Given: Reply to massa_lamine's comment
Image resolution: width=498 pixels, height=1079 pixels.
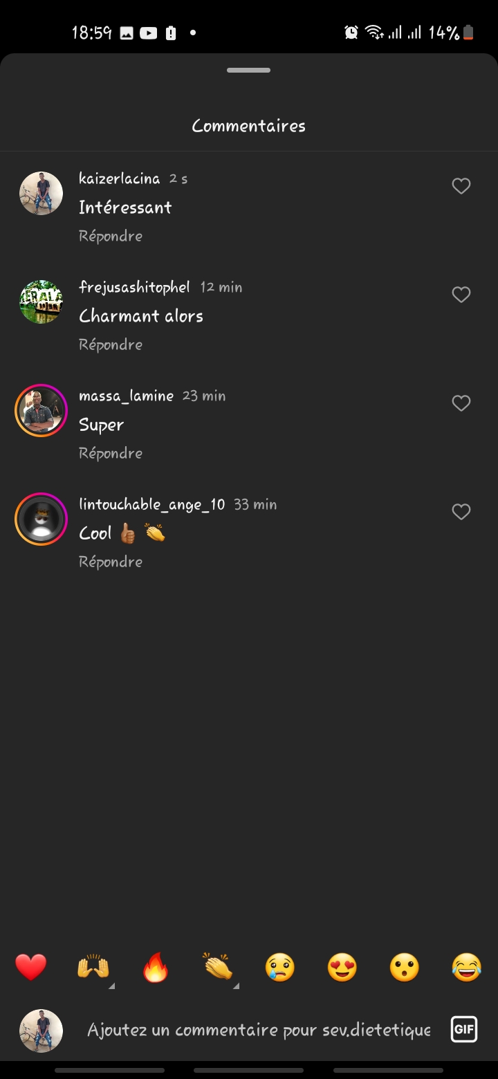Looking at the screenshot, I should tap(111, 453).
